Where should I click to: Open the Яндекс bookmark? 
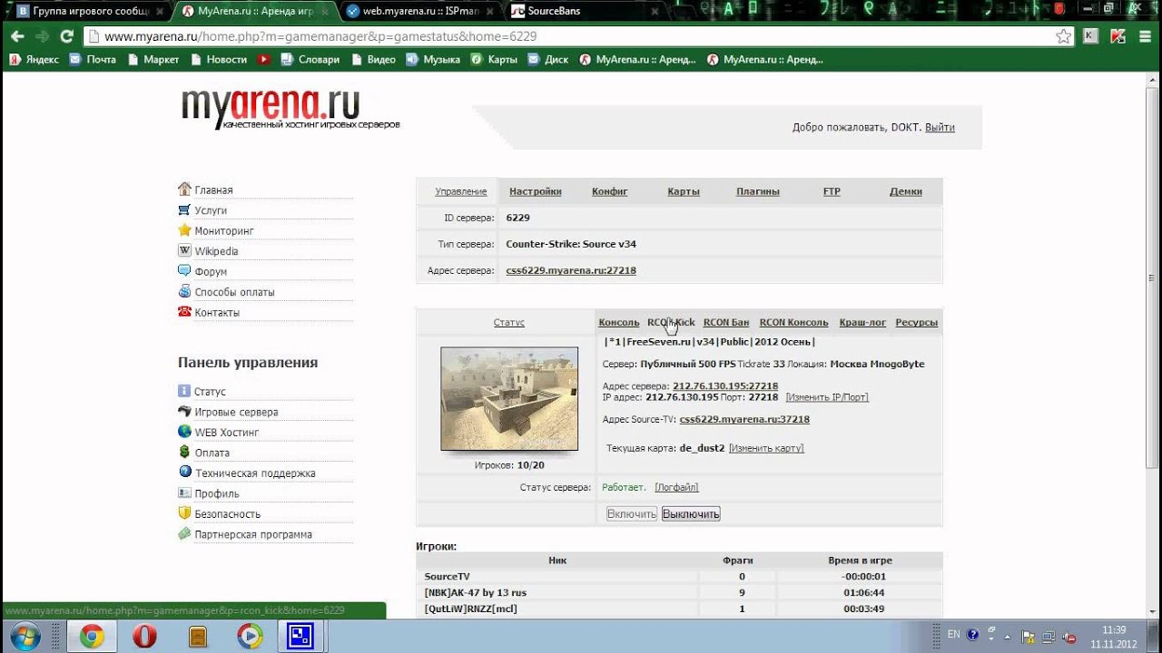[34, 59]
